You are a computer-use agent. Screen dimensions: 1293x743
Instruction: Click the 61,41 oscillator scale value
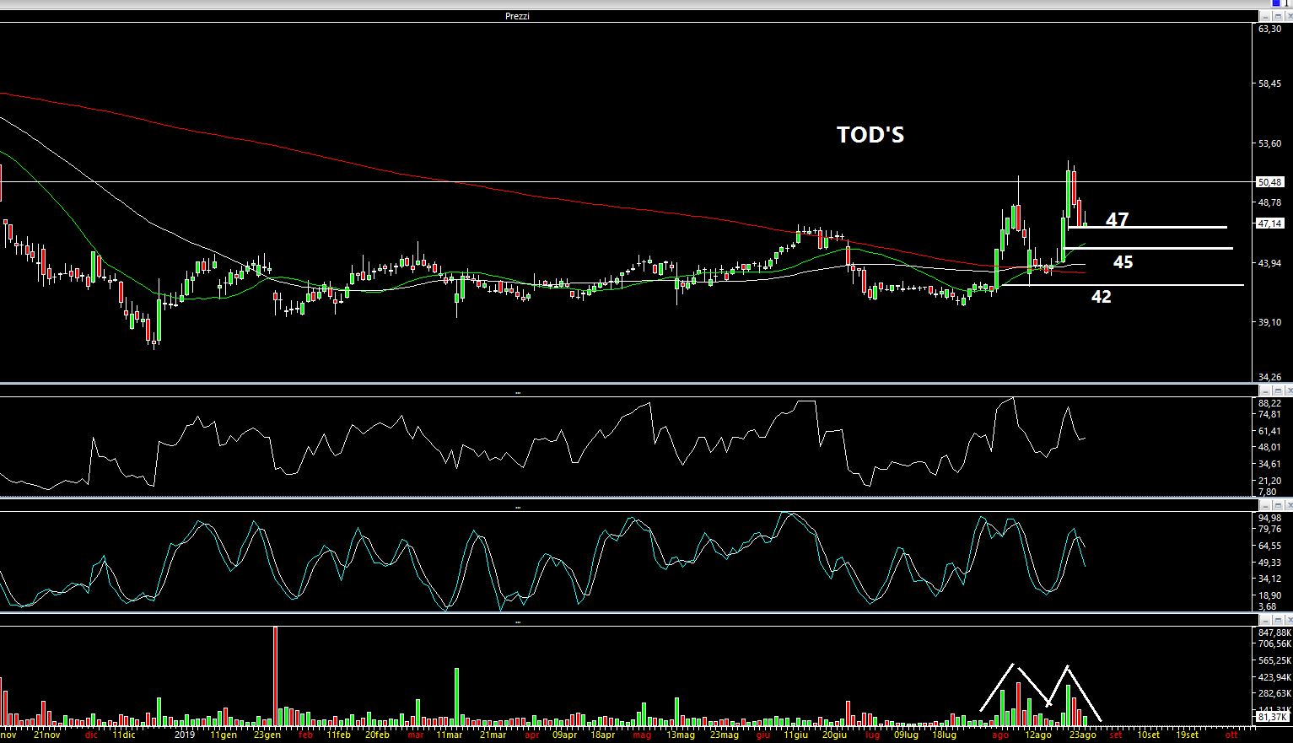point(1269,432)
